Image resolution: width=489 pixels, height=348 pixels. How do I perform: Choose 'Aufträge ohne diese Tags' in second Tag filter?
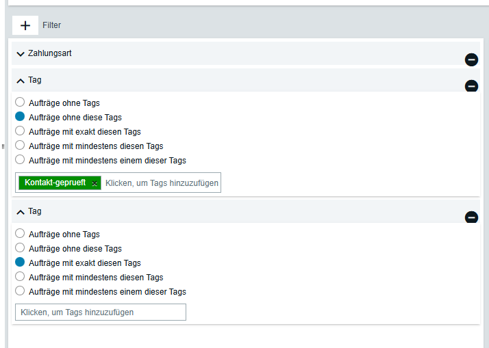[x=20, y=248]
